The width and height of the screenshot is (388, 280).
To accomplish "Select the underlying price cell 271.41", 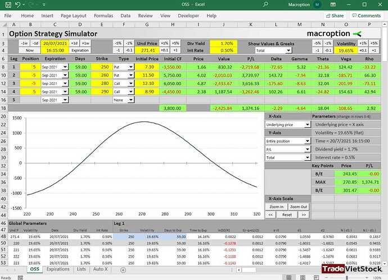I will (x=147, y=50).
